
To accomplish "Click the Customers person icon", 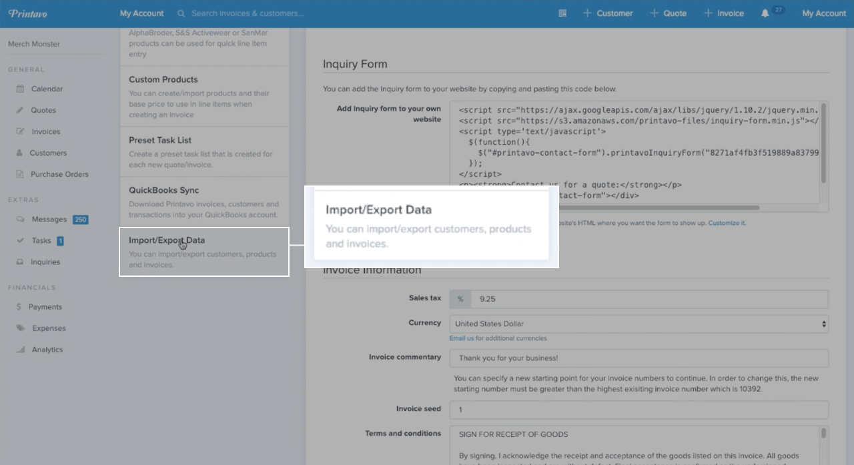I will click(x=20, y=153).
